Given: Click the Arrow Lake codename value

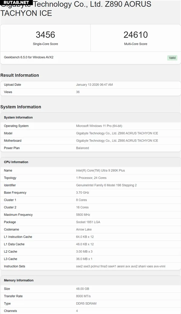Looking at the screenshot, I should click(x=84, y=229).
